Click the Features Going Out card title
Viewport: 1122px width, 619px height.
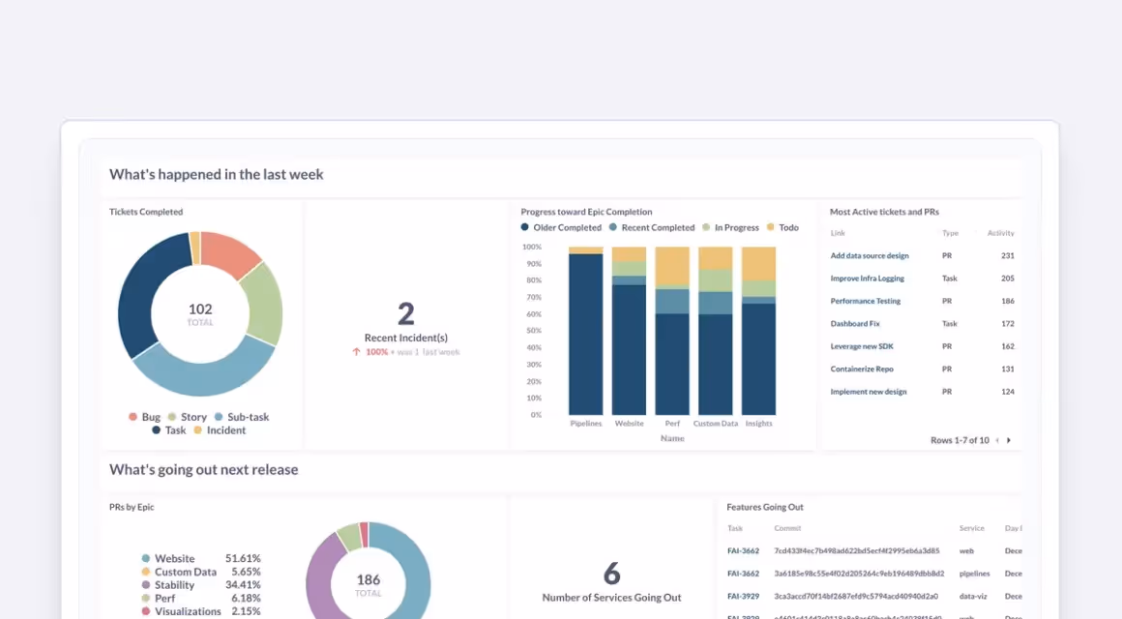pos(765,507)
